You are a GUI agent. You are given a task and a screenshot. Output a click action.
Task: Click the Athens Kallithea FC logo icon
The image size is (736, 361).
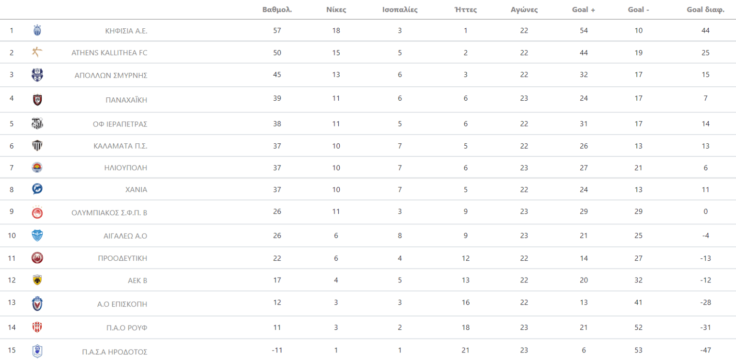37,52
